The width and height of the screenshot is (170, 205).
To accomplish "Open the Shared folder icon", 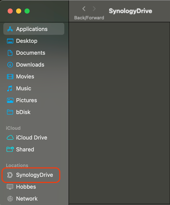I will pyautogui.click(x=10, y=149).
